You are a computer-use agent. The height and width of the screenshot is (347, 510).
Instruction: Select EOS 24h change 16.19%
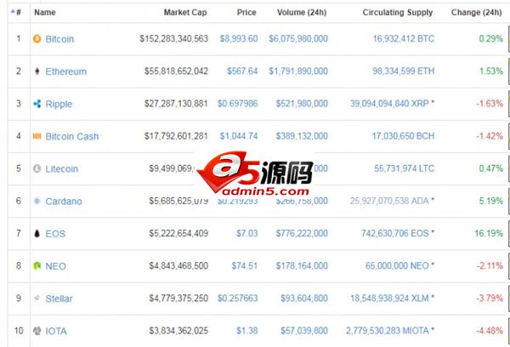pyautogui.click(x=489, y=233)
